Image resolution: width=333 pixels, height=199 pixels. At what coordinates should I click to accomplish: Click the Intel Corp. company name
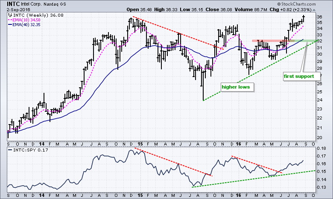[32, 4]
